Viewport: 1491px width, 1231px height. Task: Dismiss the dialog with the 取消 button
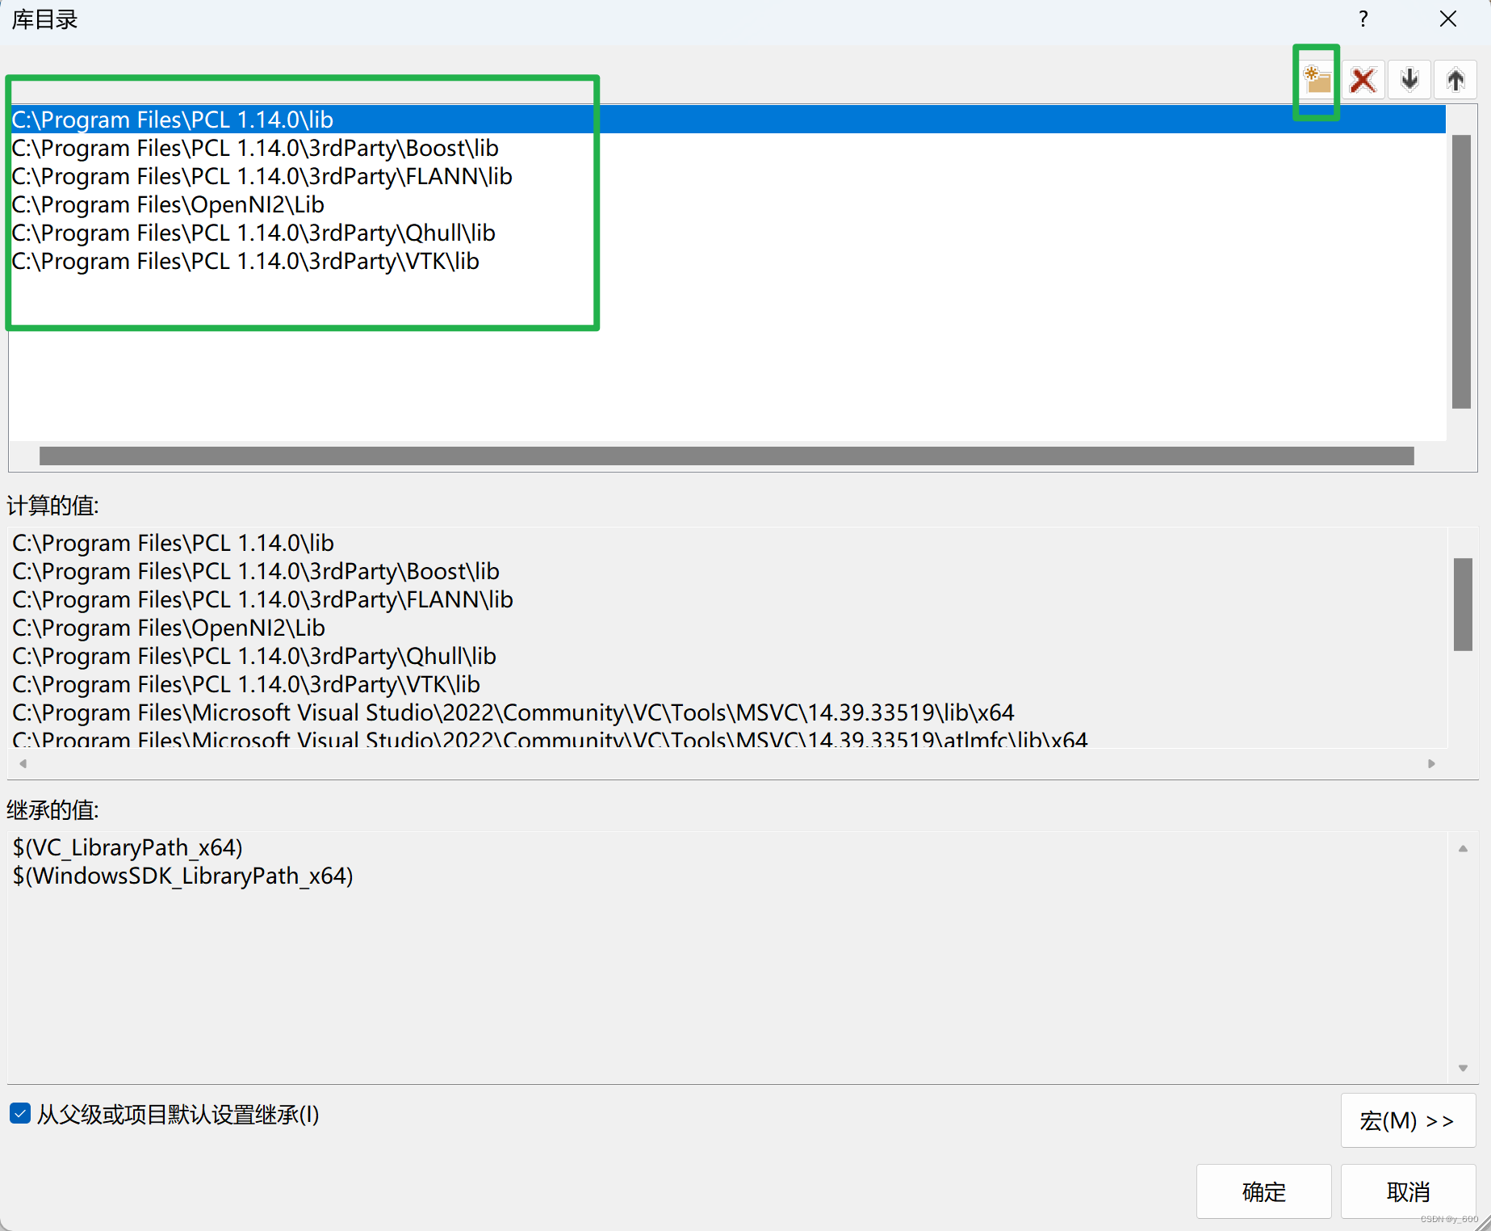(1409, 1191)
